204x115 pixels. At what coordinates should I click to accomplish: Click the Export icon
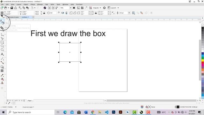(53, 8)
